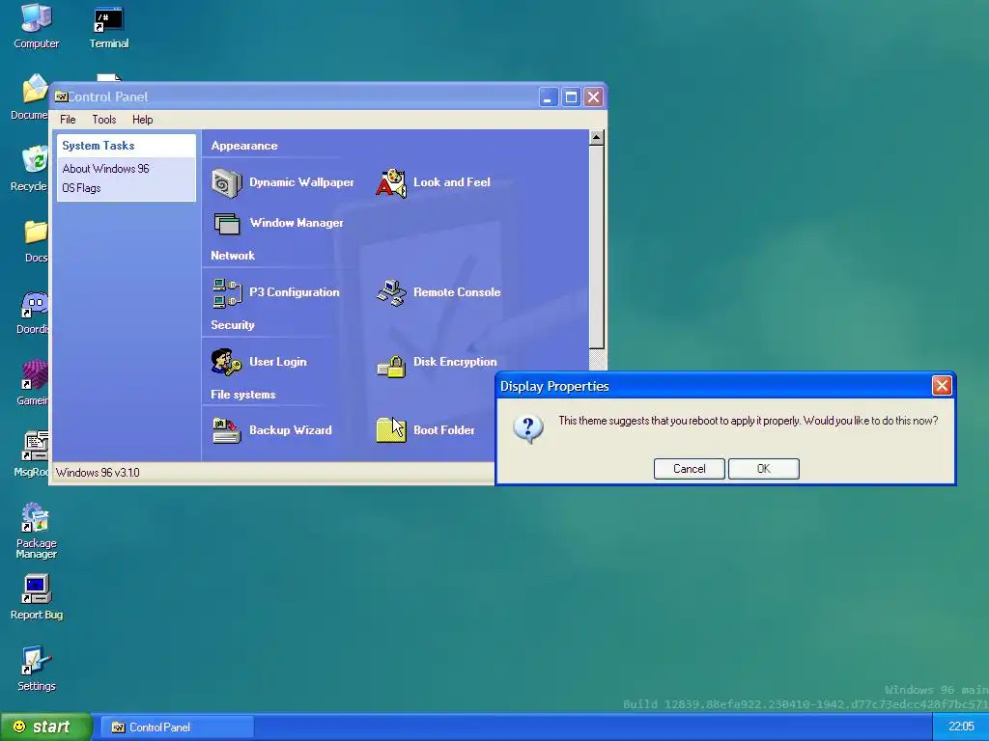The height and width of the screenshot is (741, 989).
Task: Open the P3 Configuration icon
Action: click(226, 293)
